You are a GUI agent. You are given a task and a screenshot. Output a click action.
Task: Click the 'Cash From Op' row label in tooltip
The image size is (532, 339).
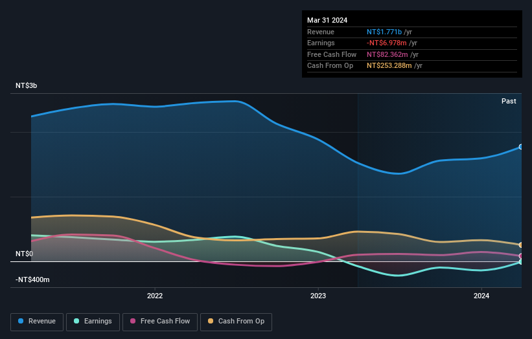(330, 66)
